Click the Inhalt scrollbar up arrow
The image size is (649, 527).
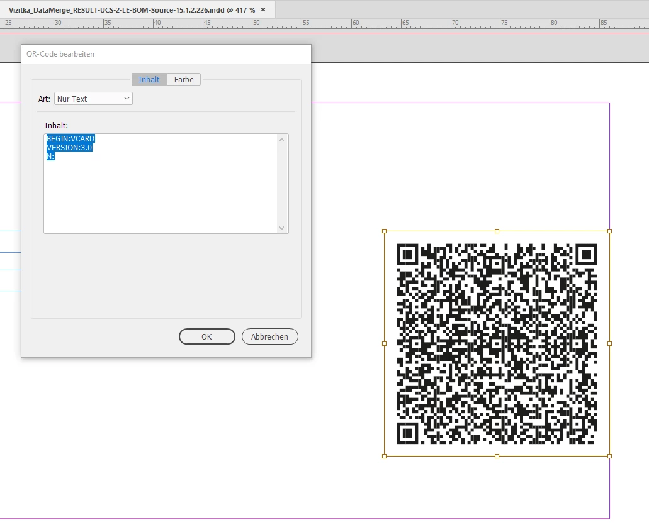pyautogui.click(x=282, y=140)
